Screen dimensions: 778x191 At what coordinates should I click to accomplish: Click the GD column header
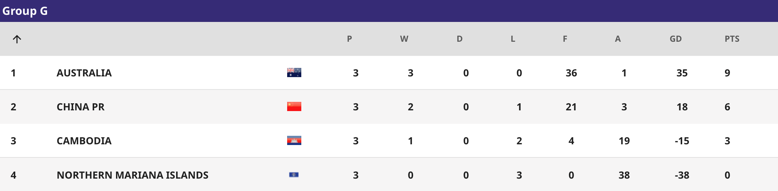coord(675,39)
